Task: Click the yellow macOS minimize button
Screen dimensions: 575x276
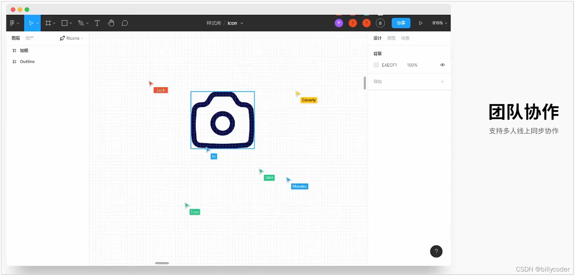Action: click(20, 10)
